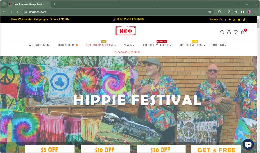Follow the Clearance From $9 link

click(x=127, y=52)
